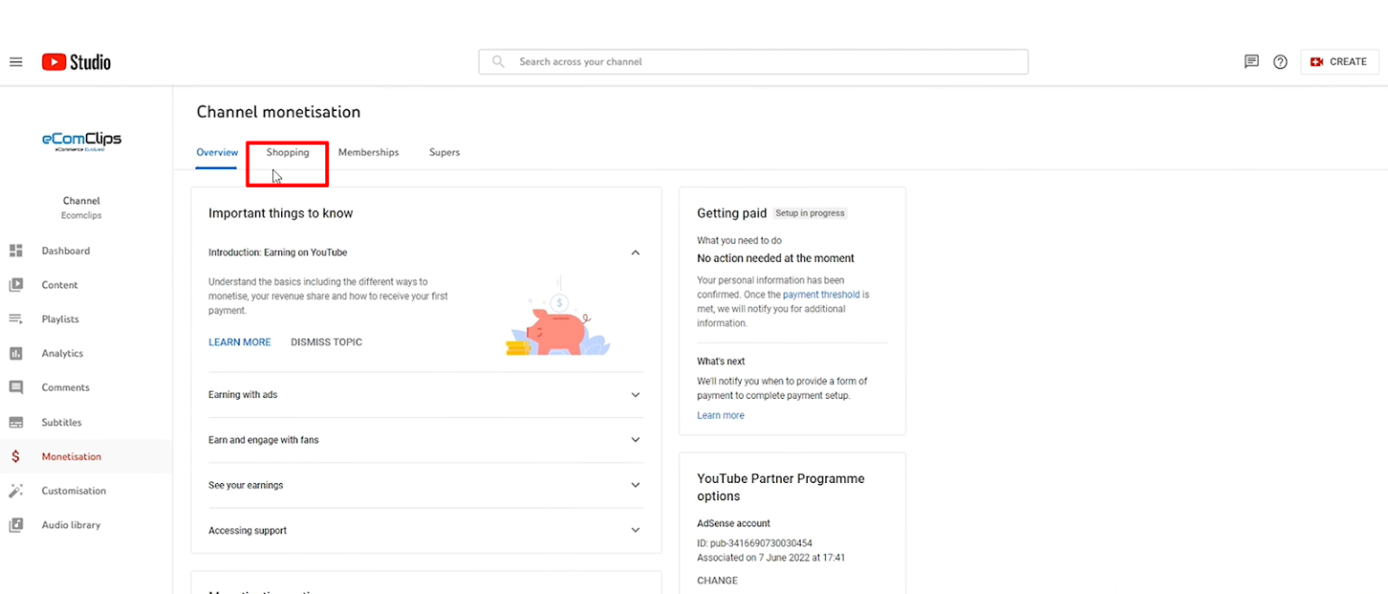Screen dimensions: 1388x594
Task: Open send feedback via the speech bubble icon
Action: (x=1252, y=61)
